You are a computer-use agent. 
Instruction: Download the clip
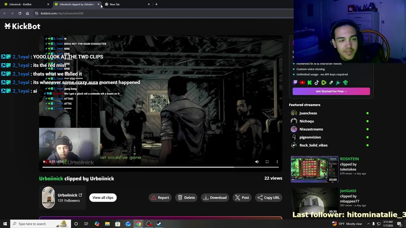215,198
